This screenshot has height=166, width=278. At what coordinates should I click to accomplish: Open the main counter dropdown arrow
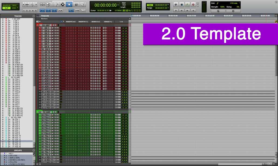tap(118, 5)
